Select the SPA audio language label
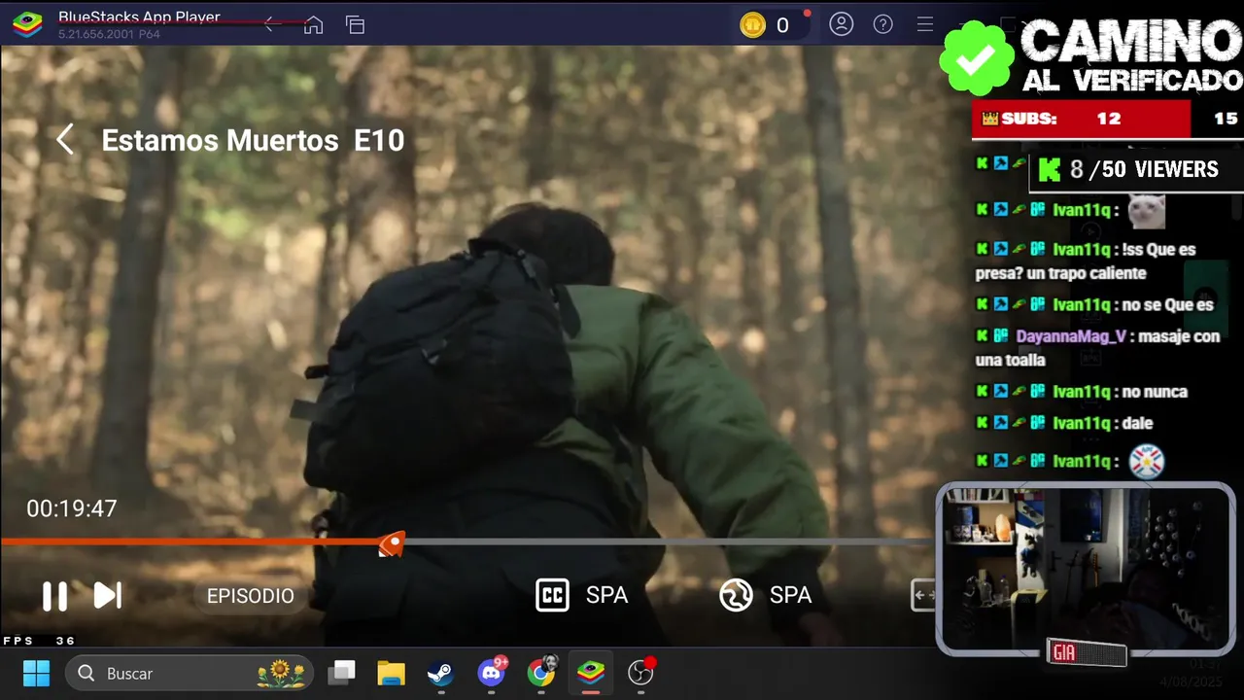1244x700 pixels. tap(790, 595)
